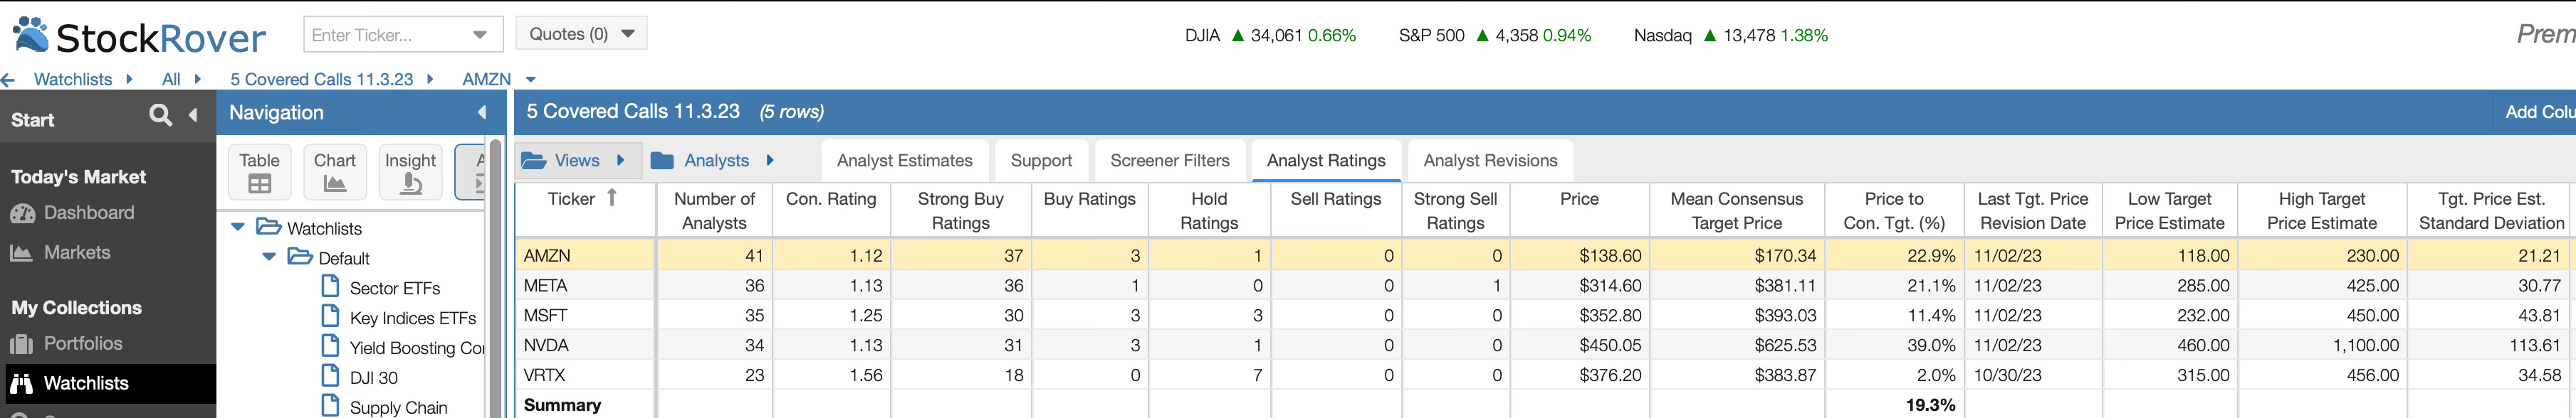Image resolution: width=2576 pixels, height=418 pixels.
Task: Click the Portfolios briefcase icon
Action: pos(22,344)
